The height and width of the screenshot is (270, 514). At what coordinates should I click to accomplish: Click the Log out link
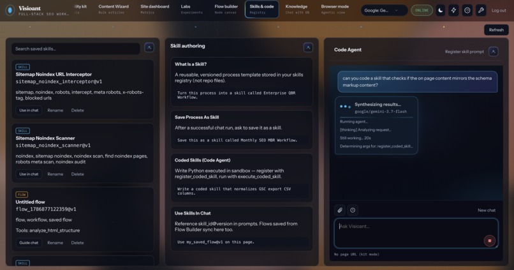click(x=499, y=10)
